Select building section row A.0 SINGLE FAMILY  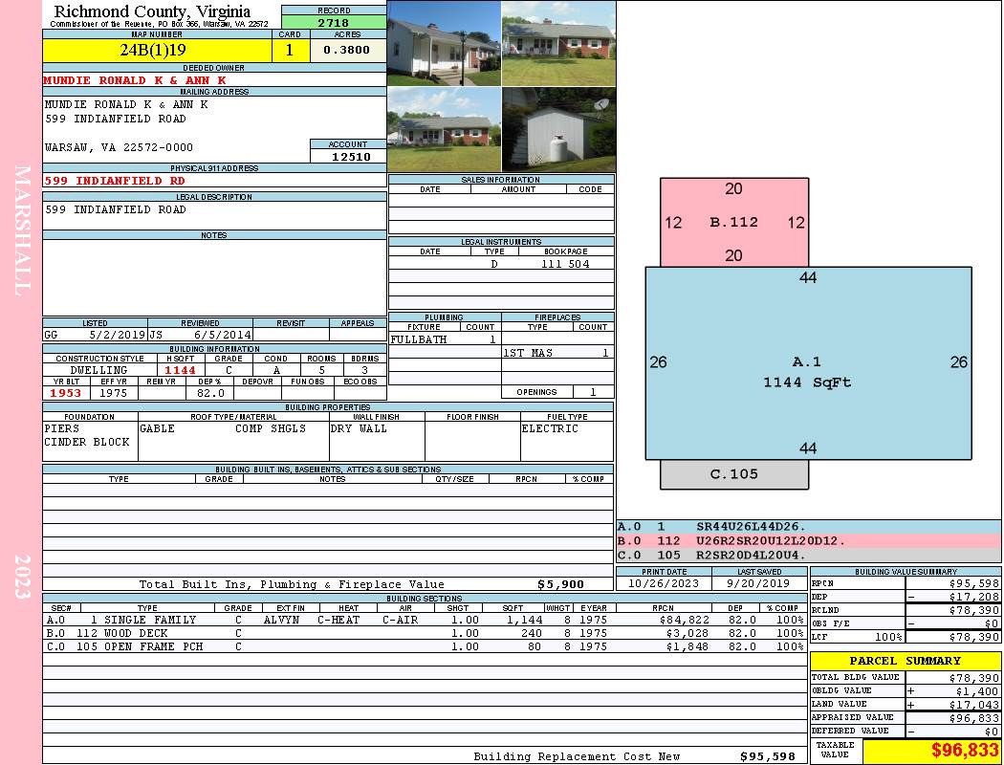[426, 620]
